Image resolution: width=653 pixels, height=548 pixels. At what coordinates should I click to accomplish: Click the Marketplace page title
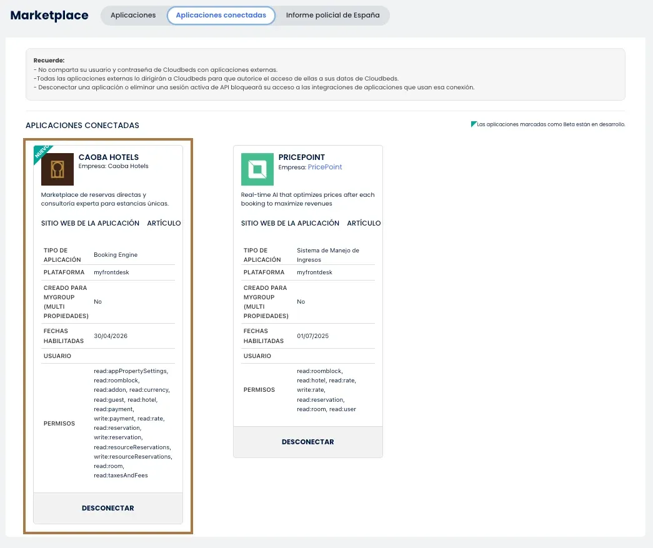coord(49,16)
